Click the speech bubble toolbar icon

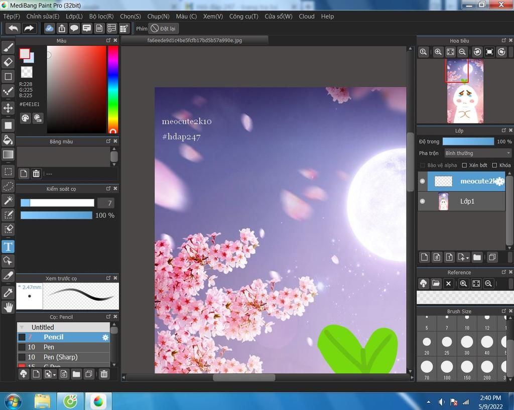pyautogui.click(x=74, y=29)
